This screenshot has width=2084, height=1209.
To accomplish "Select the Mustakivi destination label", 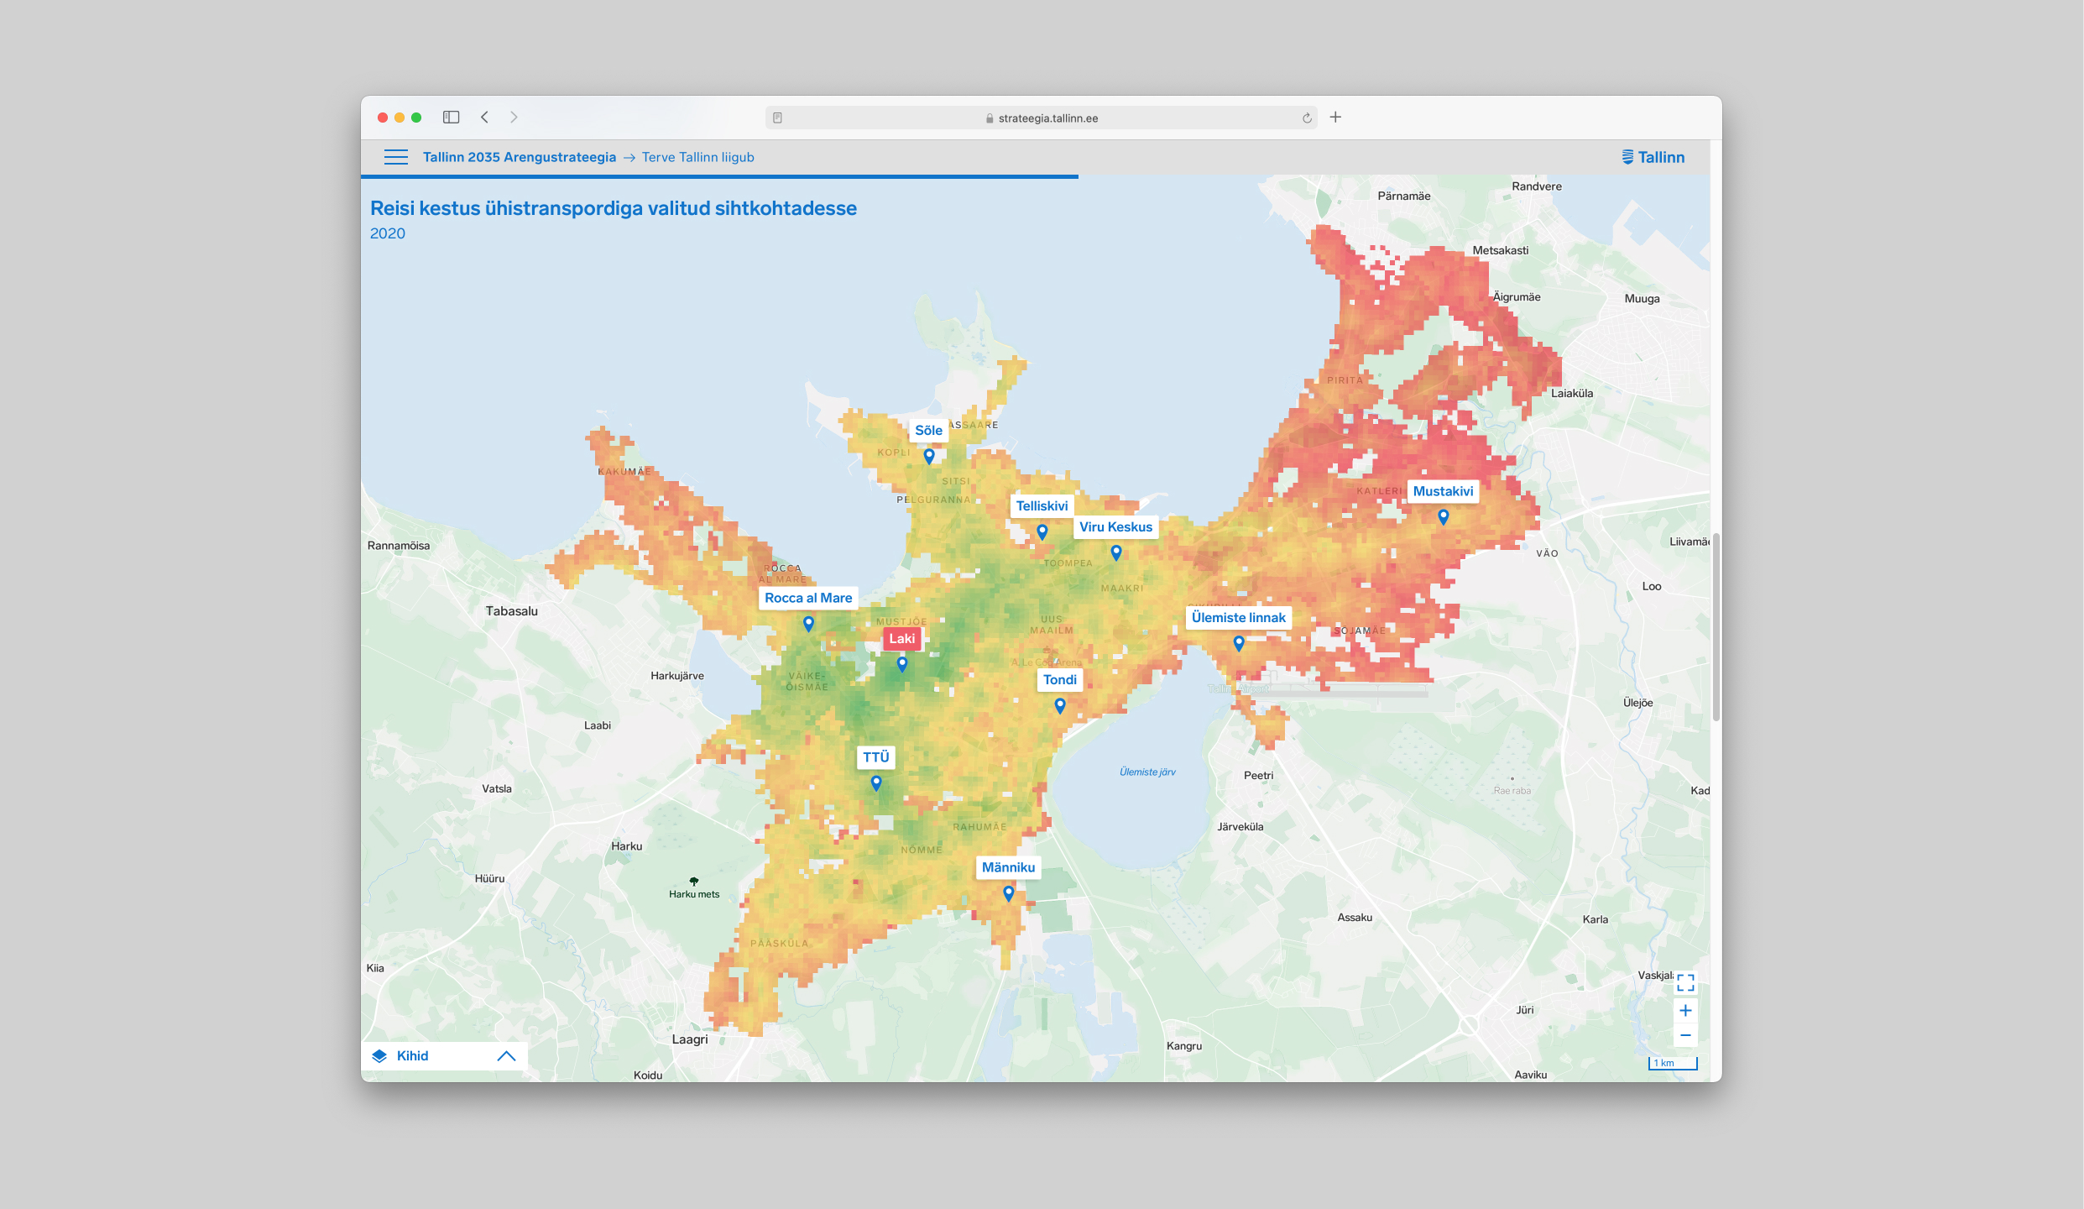I will coord(1442,492).
